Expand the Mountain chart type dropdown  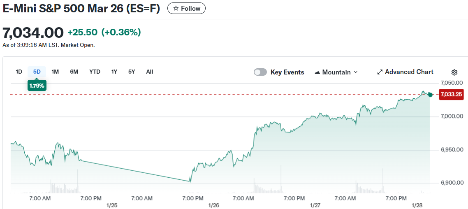[x=336, y=72]
